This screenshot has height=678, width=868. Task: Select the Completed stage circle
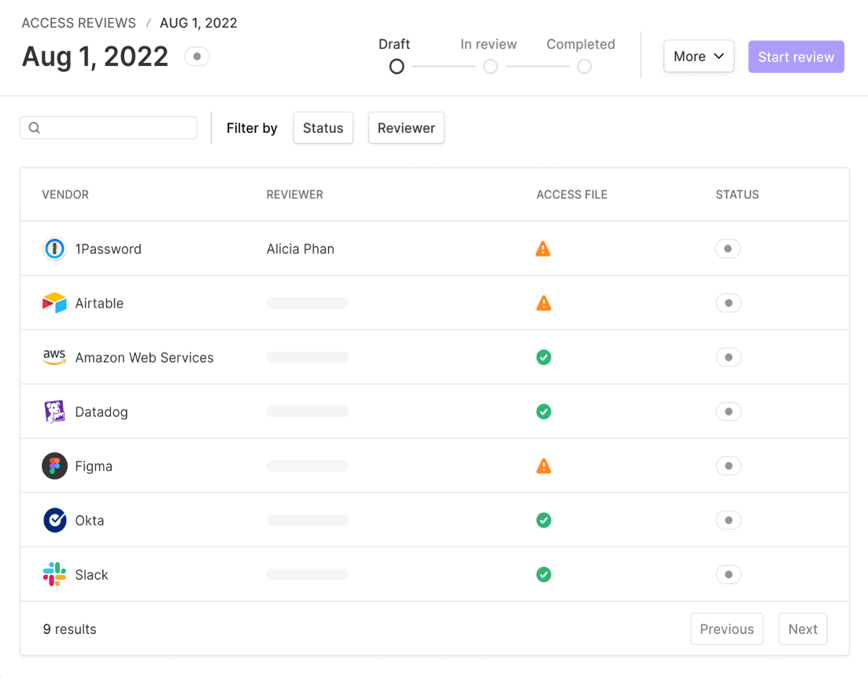[x=584, y=66]
